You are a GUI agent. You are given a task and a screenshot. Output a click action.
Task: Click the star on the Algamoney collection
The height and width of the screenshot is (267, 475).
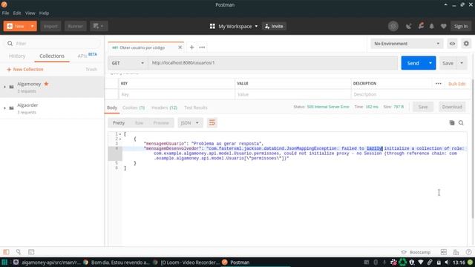click(46, 84)
